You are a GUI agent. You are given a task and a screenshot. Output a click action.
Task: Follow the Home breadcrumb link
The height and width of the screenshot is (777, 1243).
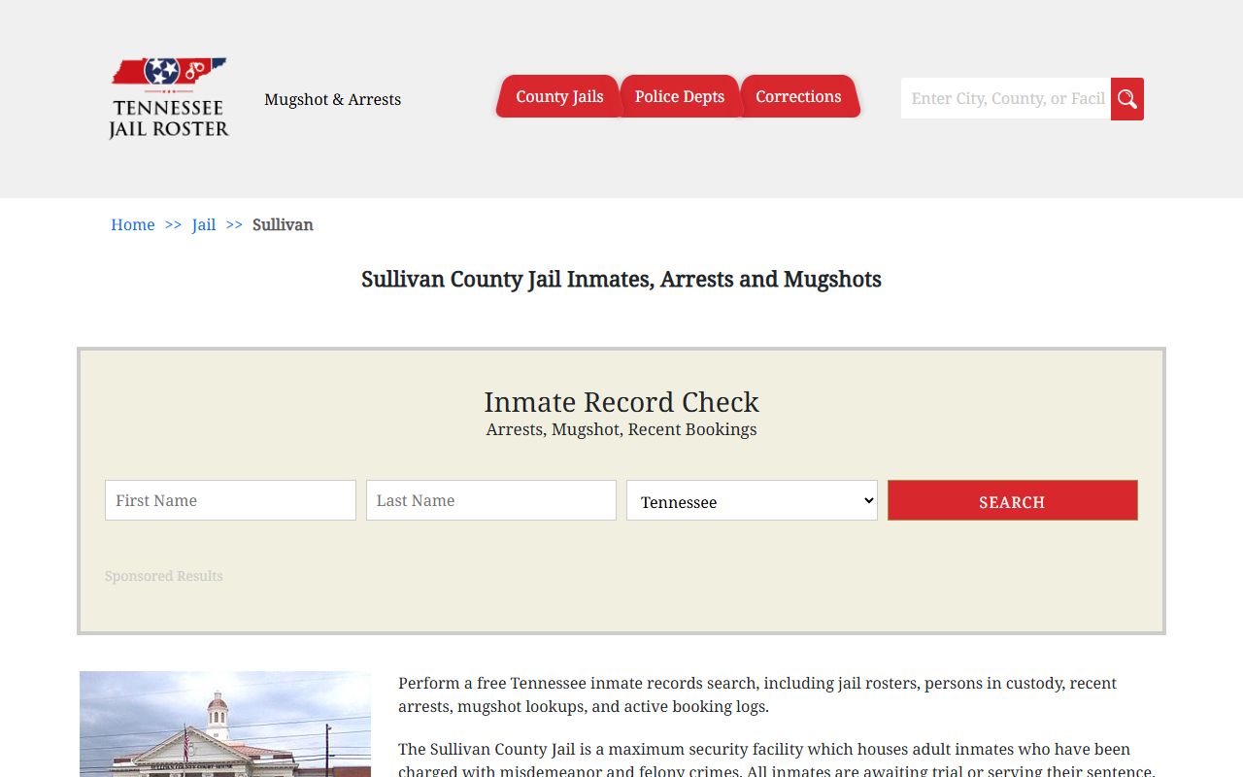tap(133, 224)
